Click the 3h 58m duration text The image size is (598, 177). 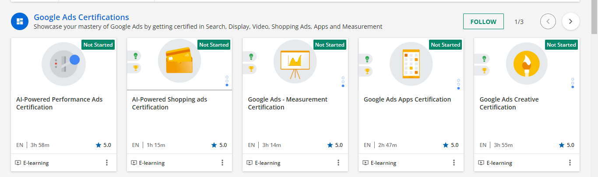[40, 145]
